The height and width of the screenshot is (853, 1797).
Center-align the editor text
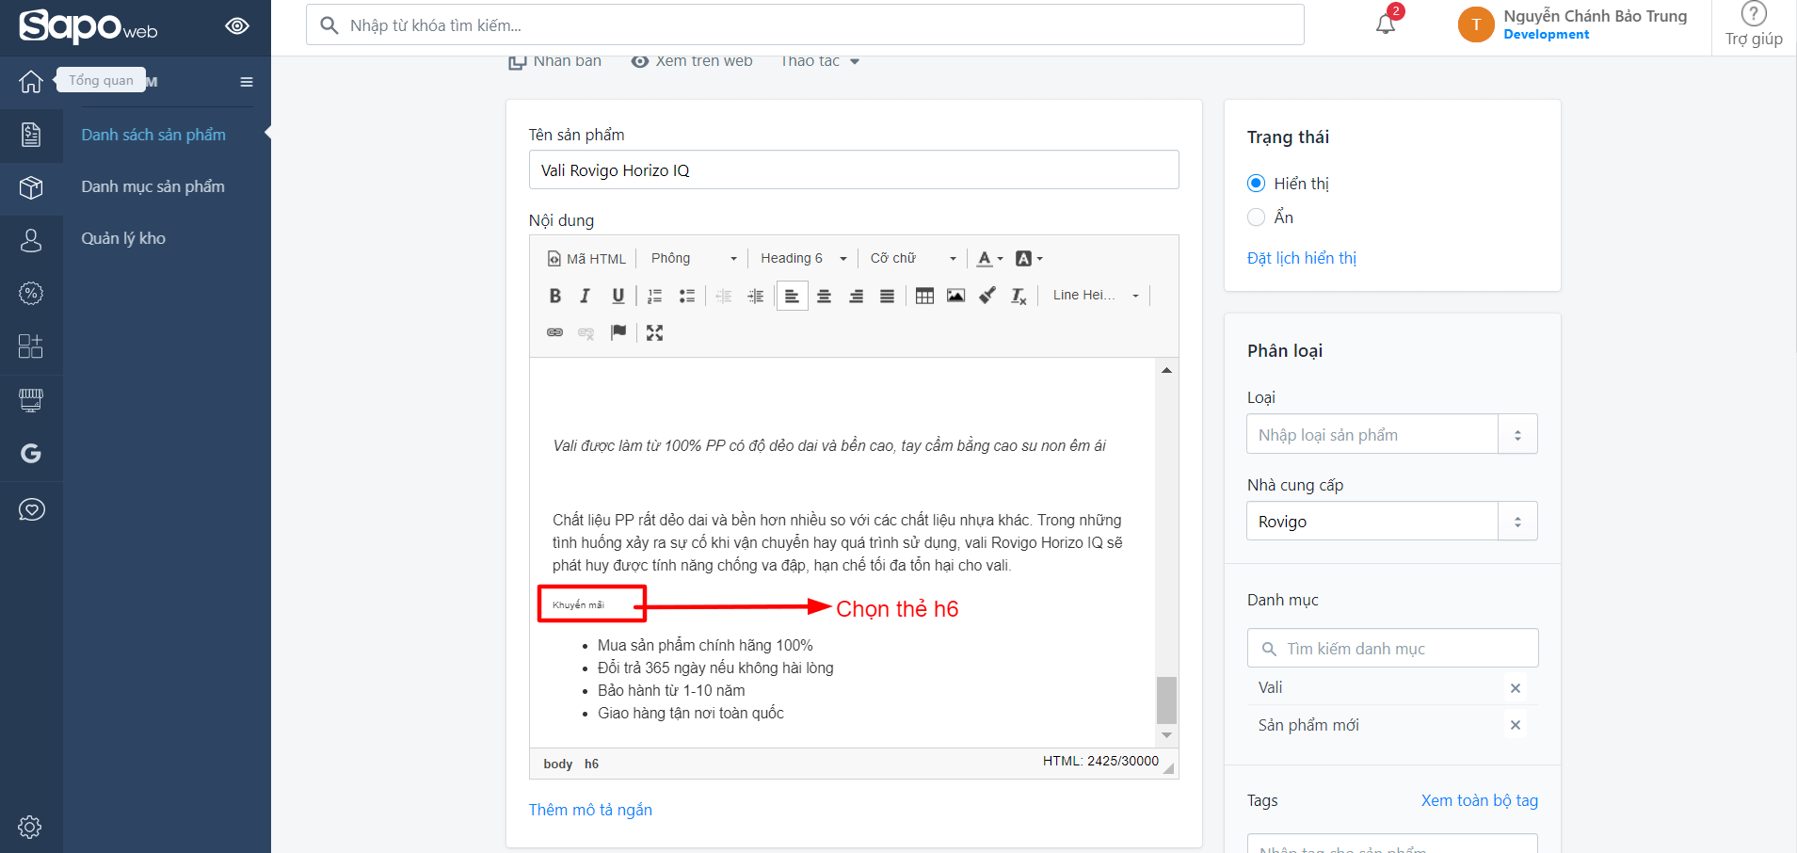point(825,296)
